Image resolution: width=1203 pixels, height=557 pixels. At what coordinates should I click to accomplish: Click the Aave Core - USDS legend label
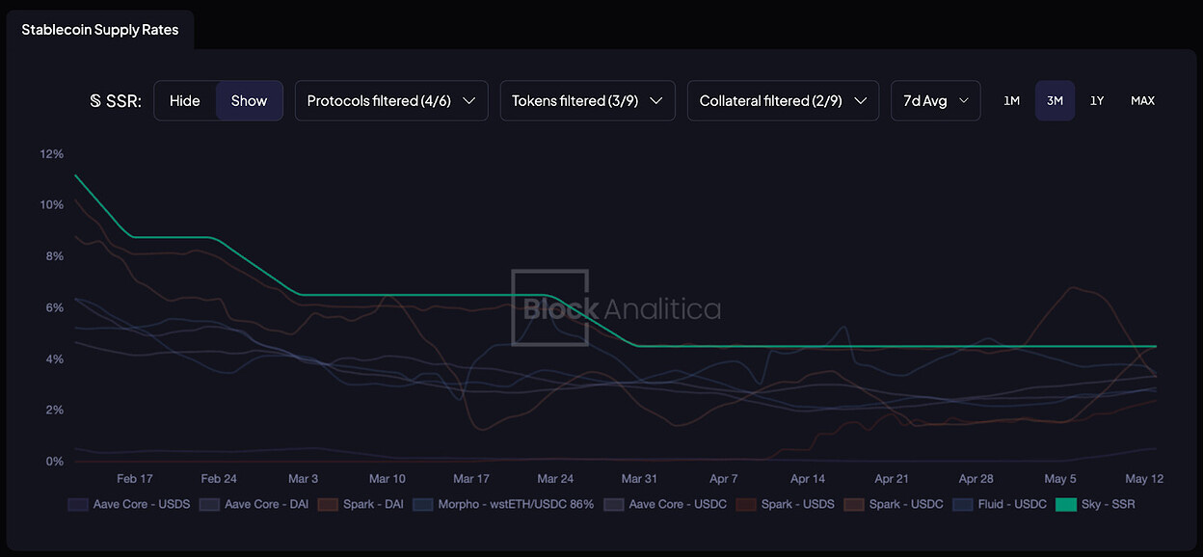[143, 504]
